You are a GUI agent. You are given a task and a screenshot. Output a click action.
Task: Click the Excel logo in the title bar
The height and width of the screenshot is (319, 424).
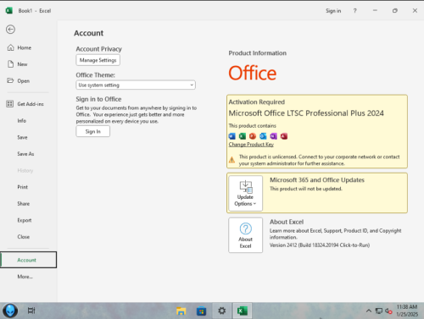tap(9, 11)
